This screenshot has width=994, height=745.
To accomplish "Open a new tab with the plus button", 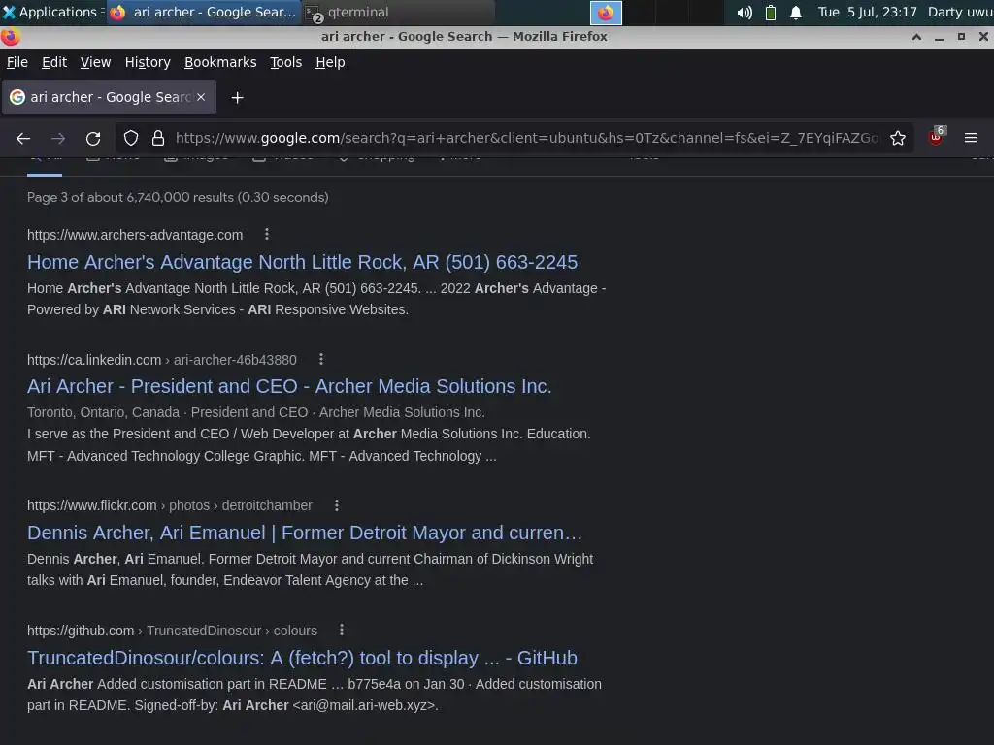I will click(x=237, y=98).
